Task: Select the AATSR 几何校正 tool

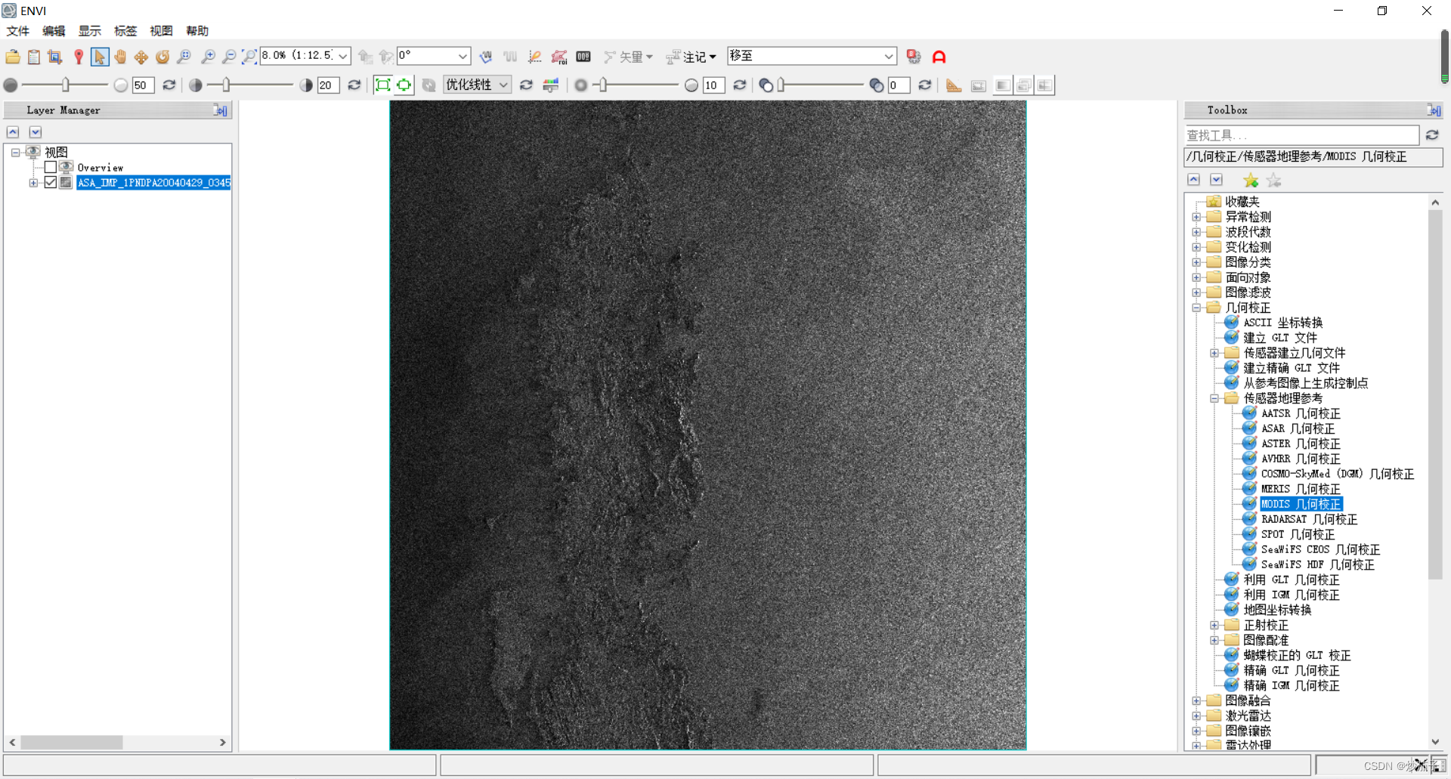Action: 1301,413
